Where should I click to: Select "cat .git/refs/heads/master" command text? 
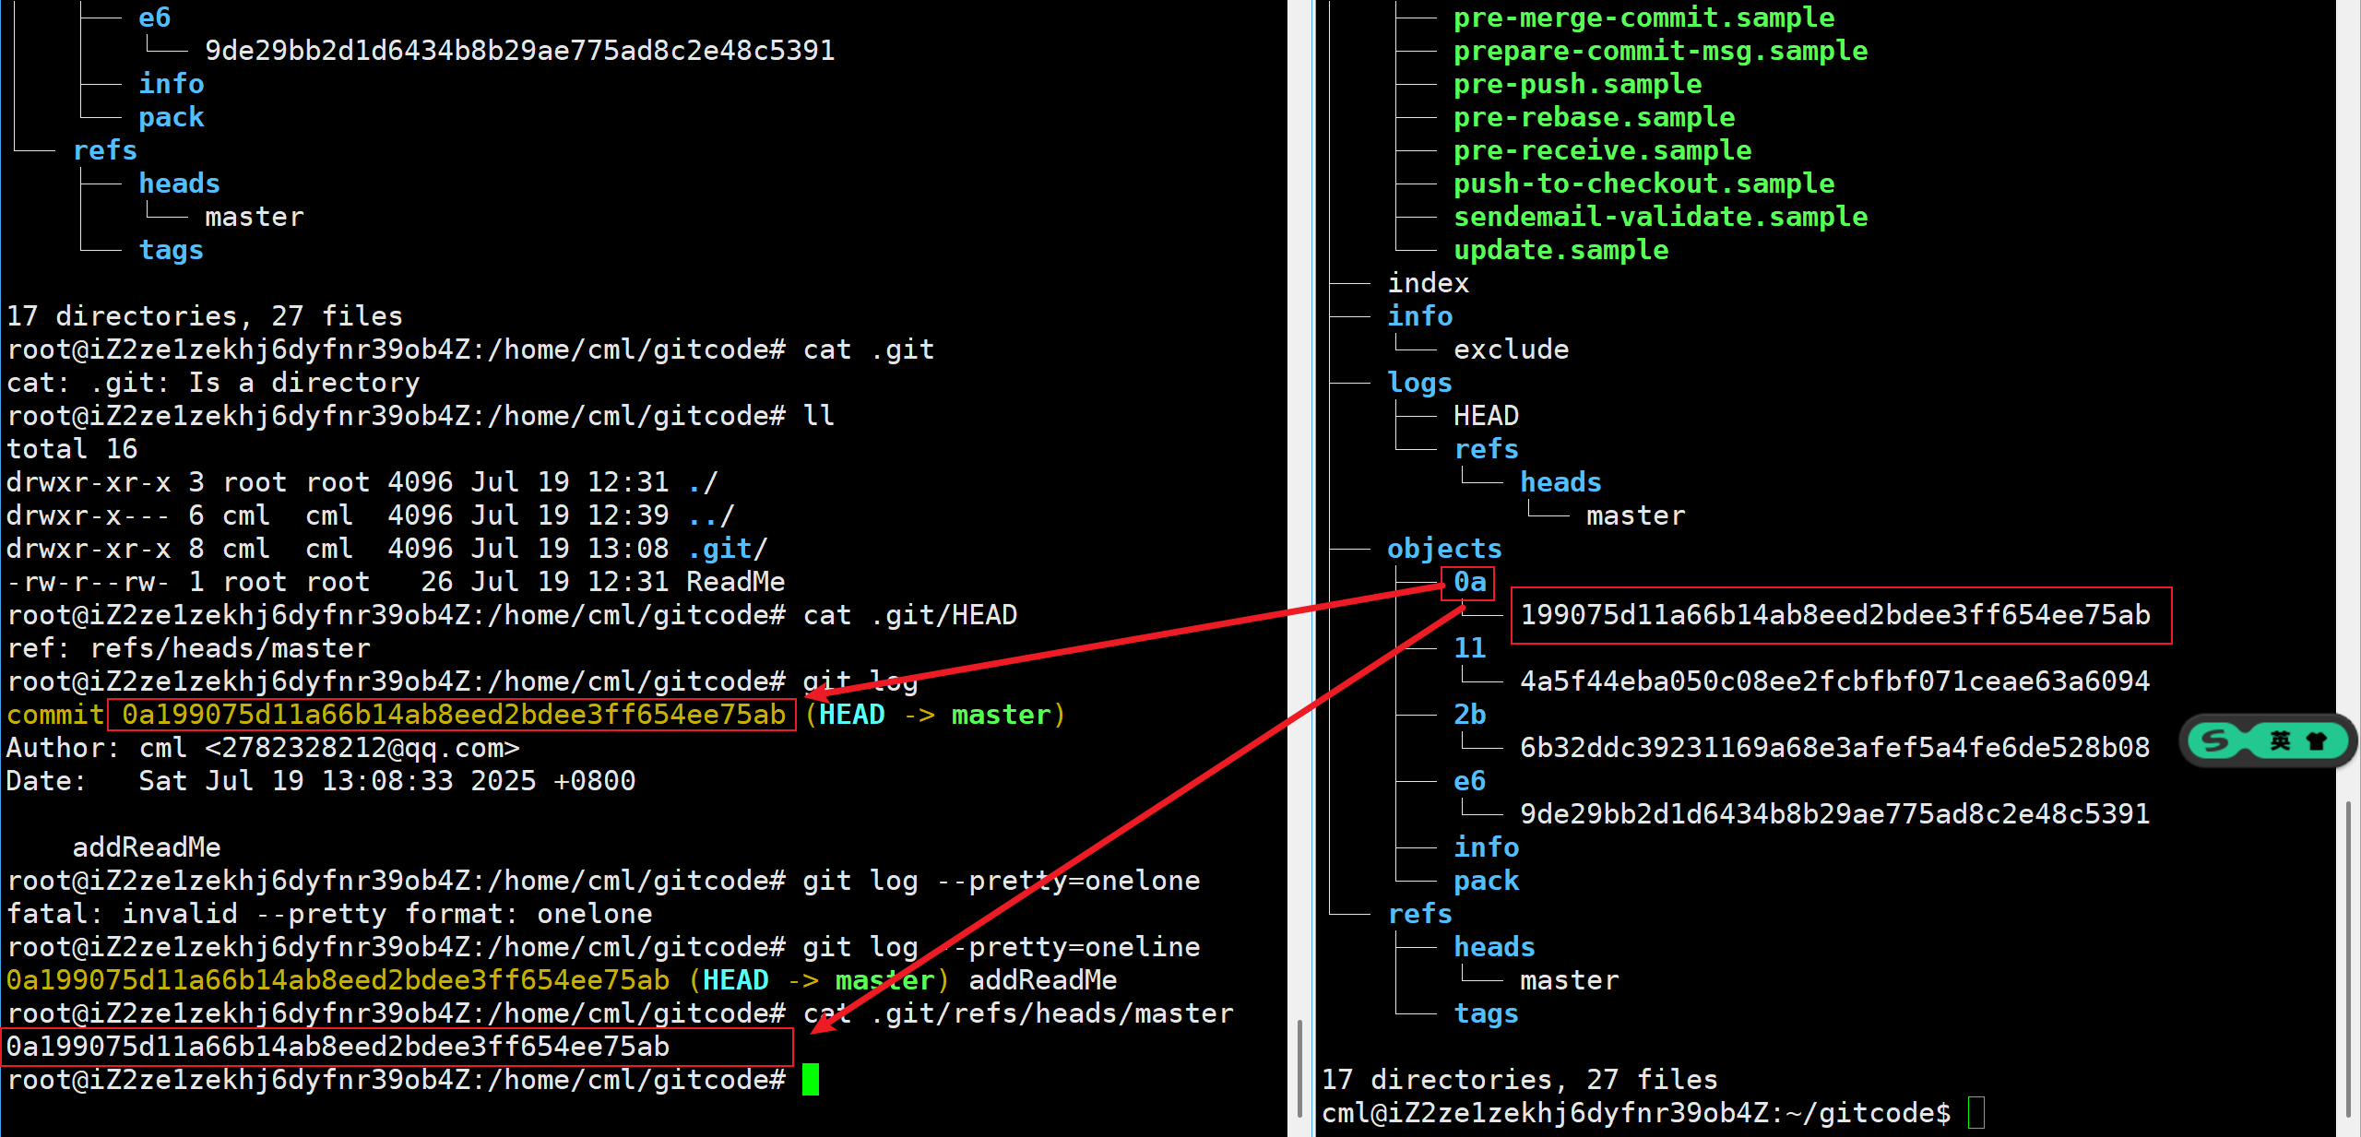[1018, 1013]
